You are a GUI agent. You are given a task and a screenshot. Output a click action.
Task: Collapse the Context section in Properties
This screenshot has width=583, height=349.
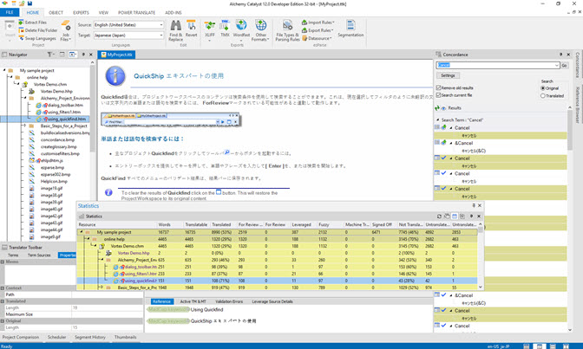3,288
